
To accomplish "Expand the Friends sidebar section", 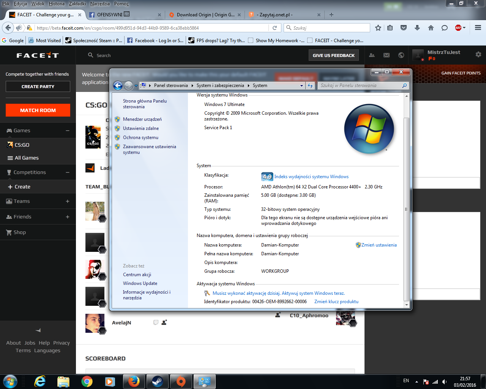I will (68, 217).
